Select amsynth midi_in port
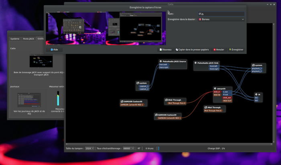The height and width of the screenshot is (165, 281). [x=218, y=92]
